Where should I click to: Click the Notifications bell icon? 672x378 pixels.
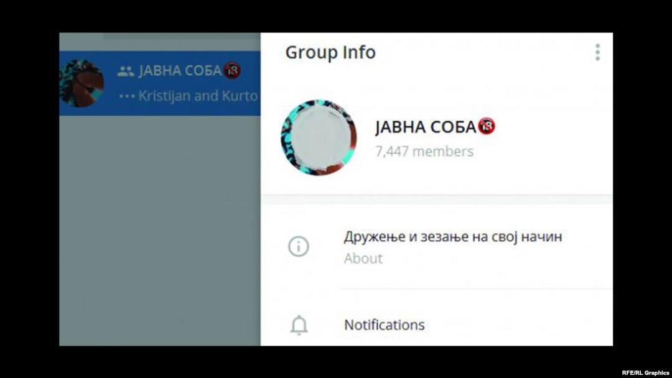pos(299,325)
